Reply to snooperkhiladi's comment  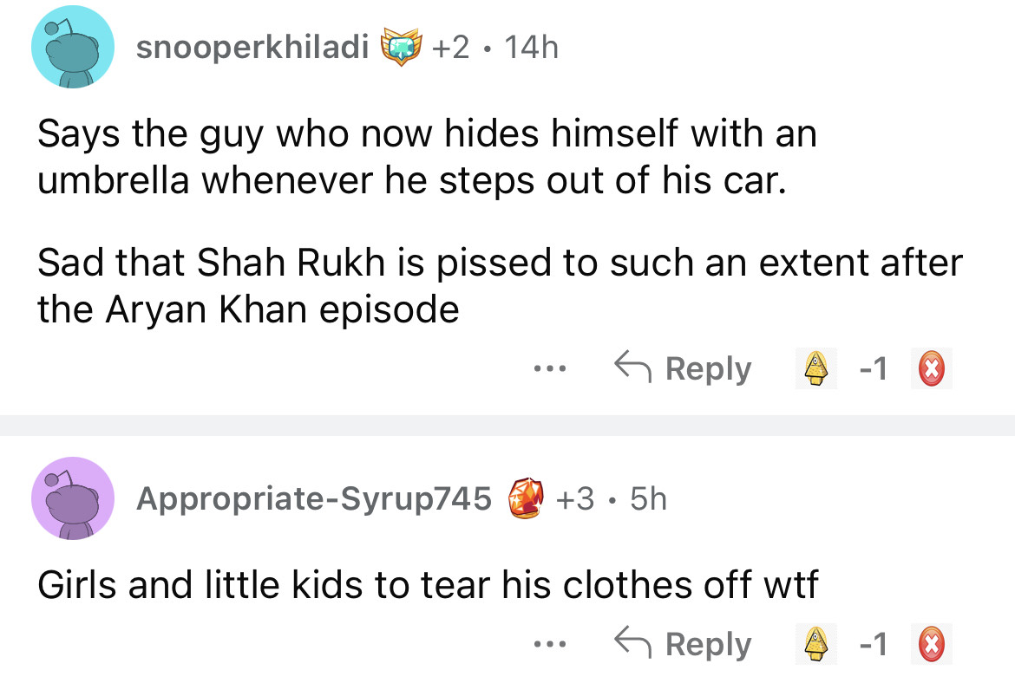coord(683,369)
